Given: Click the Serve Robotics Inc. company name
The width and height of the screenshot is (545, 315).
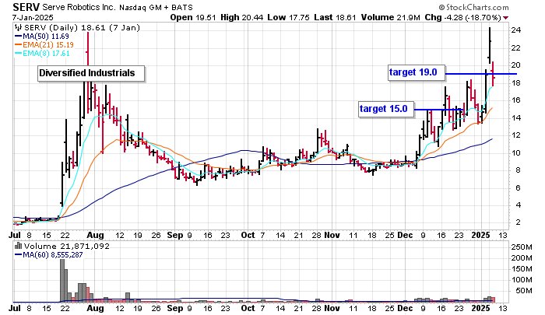Looking at the screenshot, I should 79,7.
